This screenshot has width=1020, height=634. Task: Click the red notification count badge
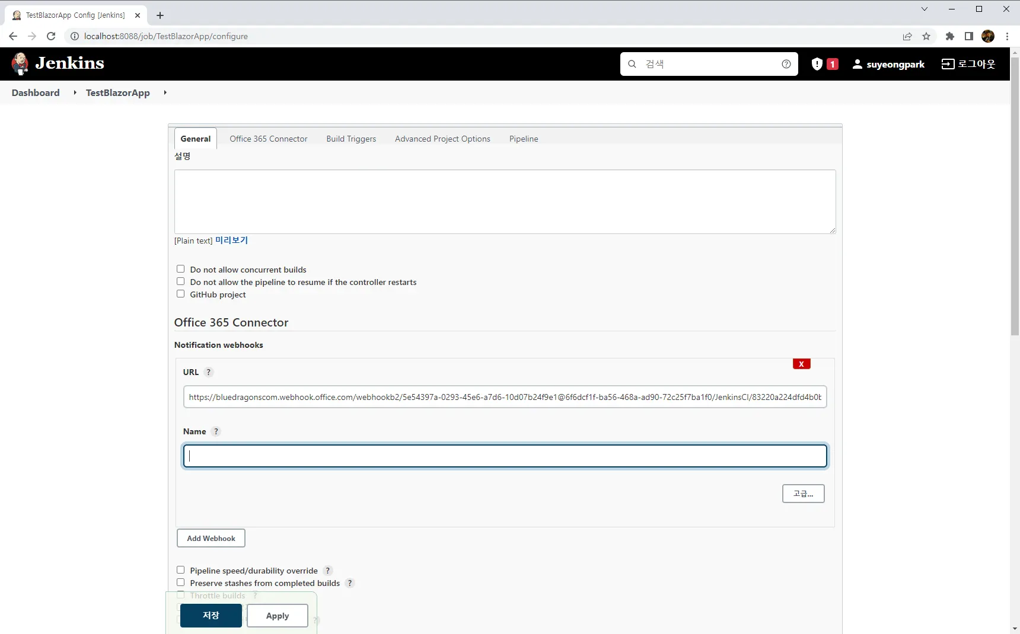833,64
